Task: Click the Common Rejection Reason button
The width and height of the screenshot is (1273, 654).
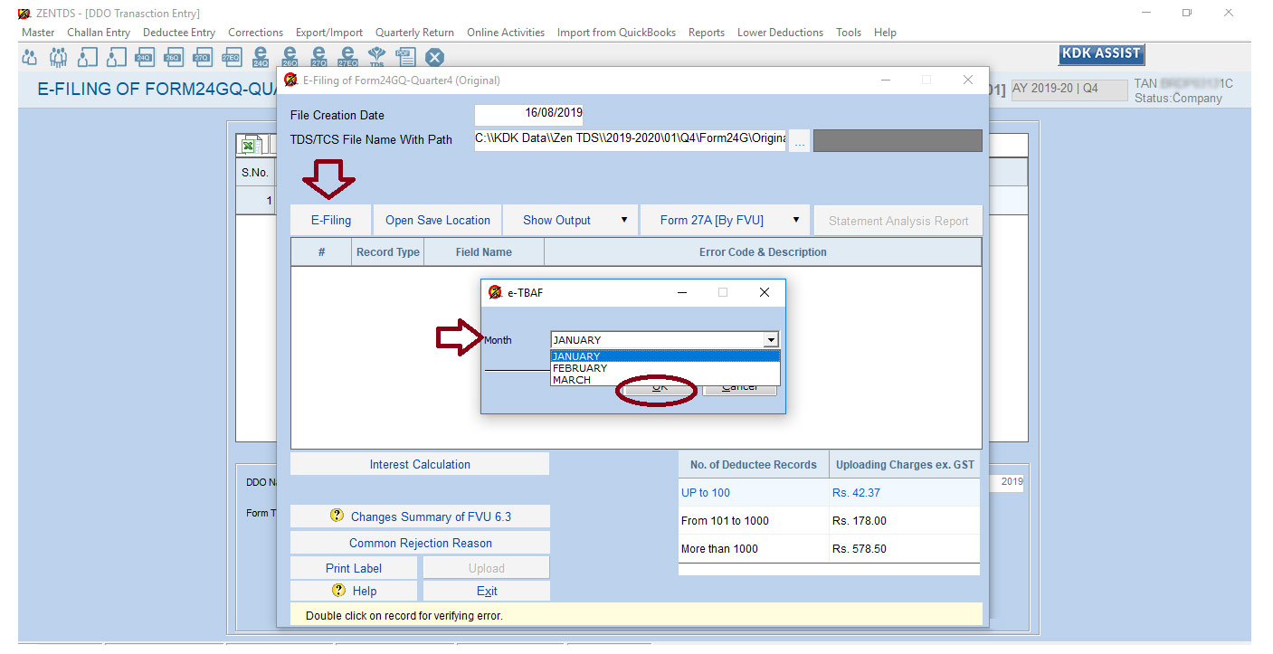Action: pos(420,543)
